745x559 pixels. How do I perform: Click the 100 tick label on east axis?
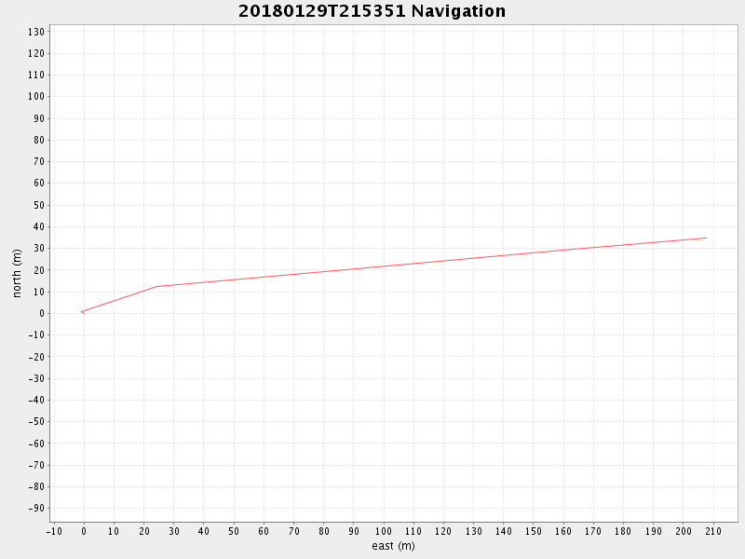[x=384, y=532]
